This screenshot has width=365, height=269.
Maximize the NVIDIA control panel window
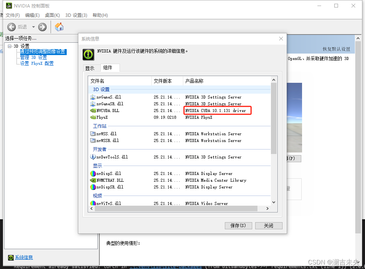(336, 6)
